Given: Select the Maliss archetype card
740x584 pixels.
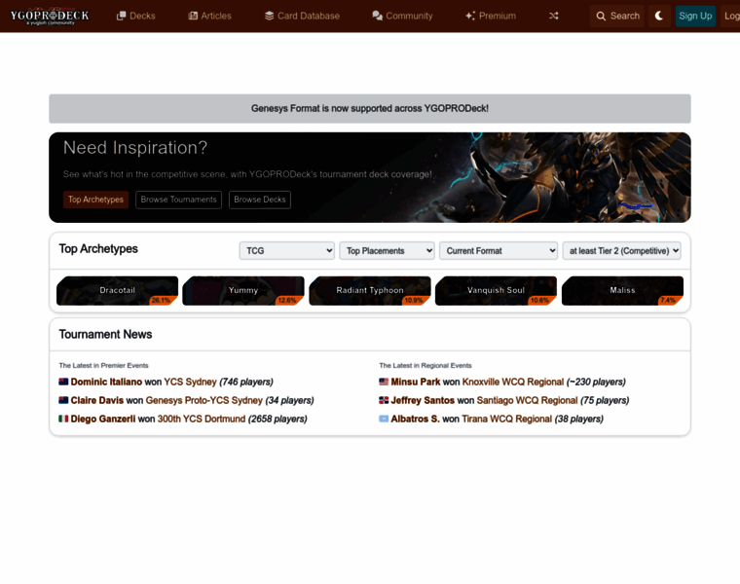Looking at the screenshot, I should tap(622, 291).
